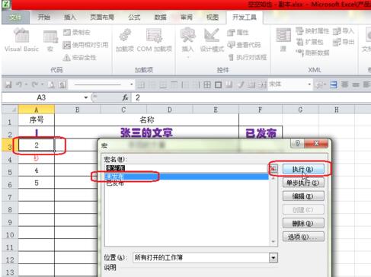
Task: Select the 开发工具 developer tab
Action: tap(245, 18)
